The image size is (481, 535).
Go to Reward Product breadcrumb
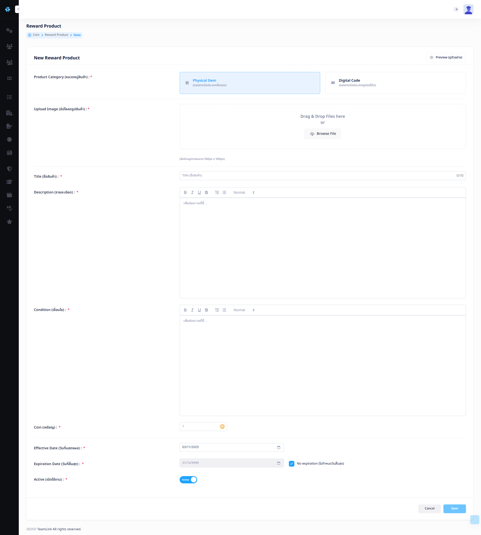pos(56,35)
